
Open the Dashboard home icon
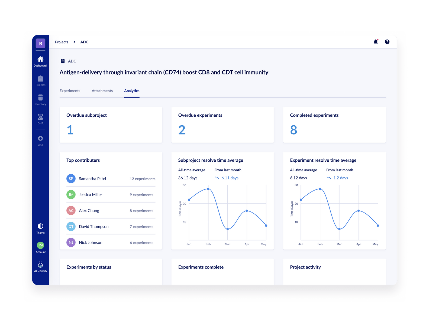tap(40, 59)
